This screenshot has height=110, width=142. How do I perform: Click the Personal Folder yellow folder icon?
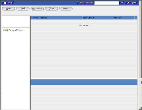(7, 30)
